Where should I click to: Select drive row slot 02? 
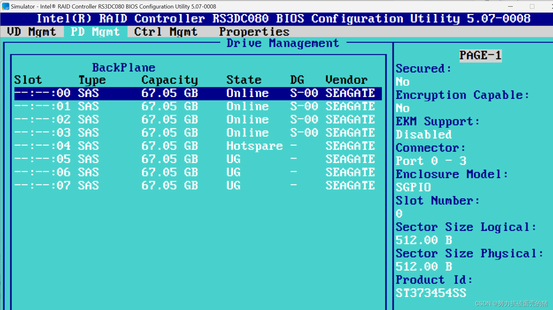(198, 120)
